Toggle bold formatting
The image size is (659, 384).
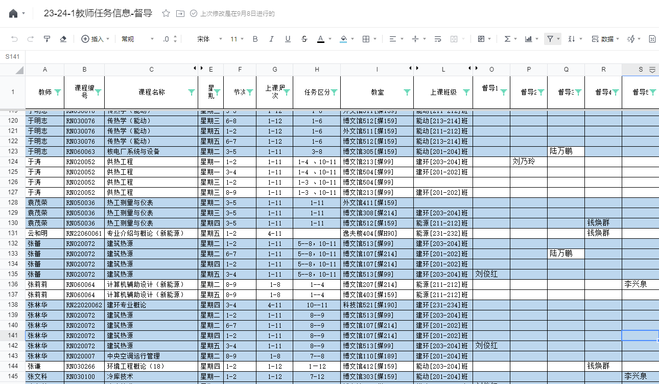[x=255, y=39]
